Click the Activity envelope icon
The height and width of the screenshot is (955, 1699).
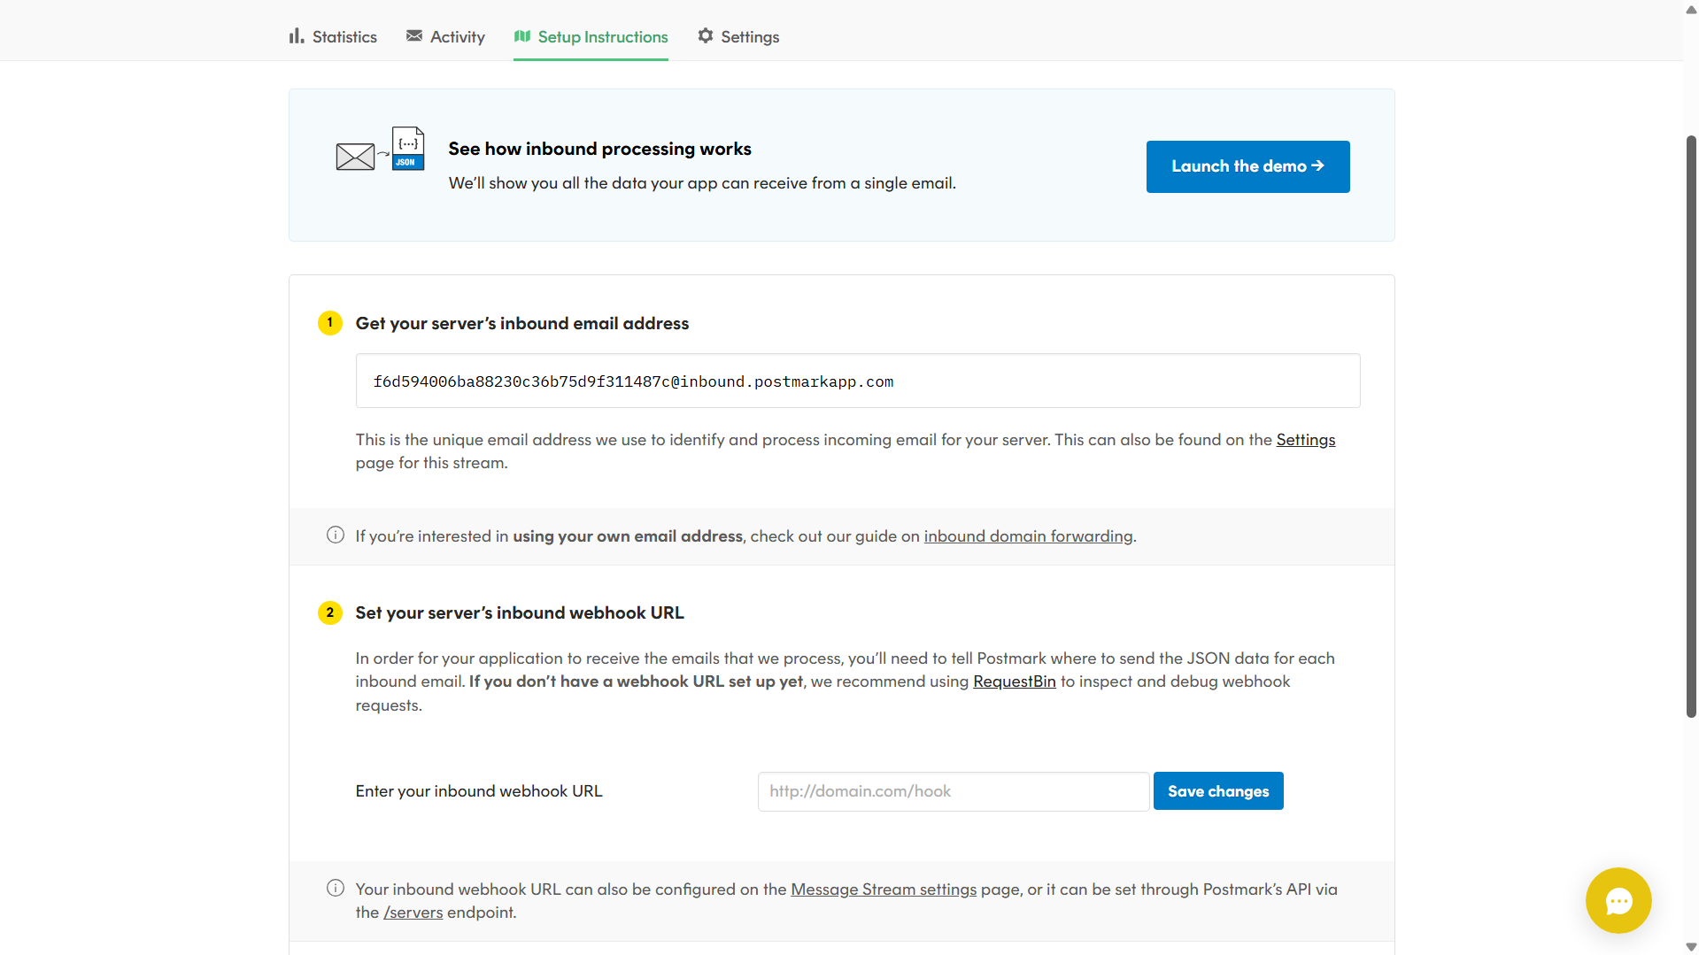click(x=413, y=36)
